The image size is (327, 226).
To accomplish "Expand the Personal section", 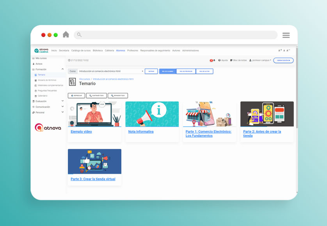I will click(x=48, y=113).
